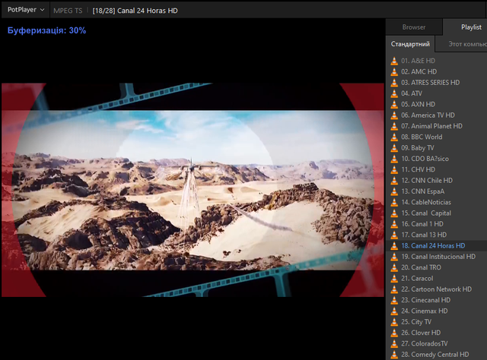Click the cone icon beside Cinecanal HD
The width and height of the screenshot is (487, 360).
pos(394,300)
